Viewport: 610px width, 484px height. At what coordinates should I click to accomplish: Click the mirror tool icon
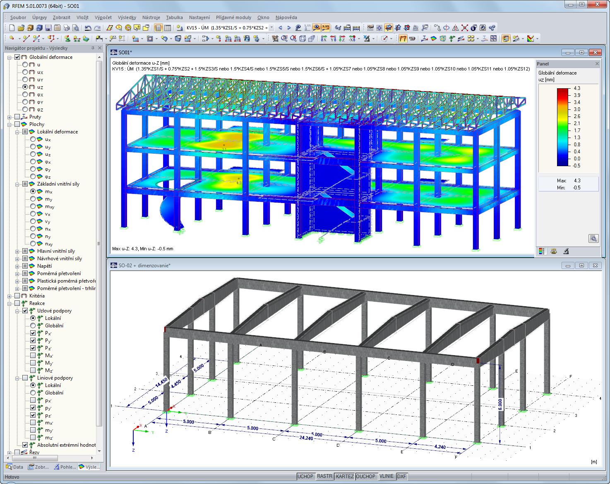tap(456, 28)
